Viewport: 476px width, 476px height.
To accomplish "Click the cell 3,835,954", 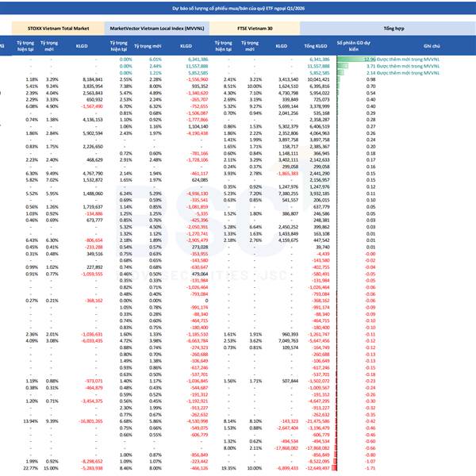I will pos(93,86).
